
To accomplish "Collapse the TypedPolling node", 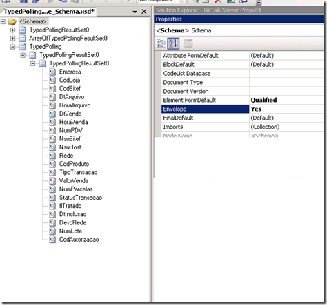I will tap(13, 47).
